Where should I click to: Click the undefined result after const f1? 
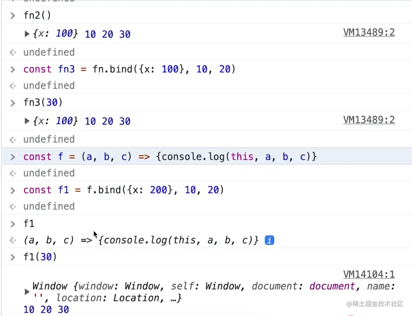pyautogui.click(x=49, y=206)
